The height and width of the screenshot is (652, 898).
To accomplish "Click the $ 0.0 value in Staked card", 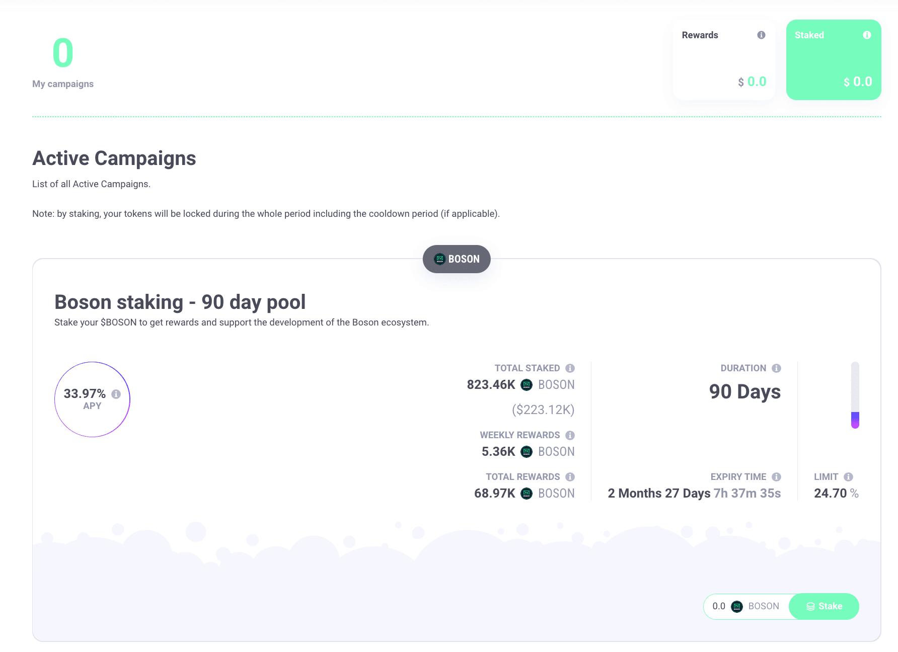I will coord(858,82).
